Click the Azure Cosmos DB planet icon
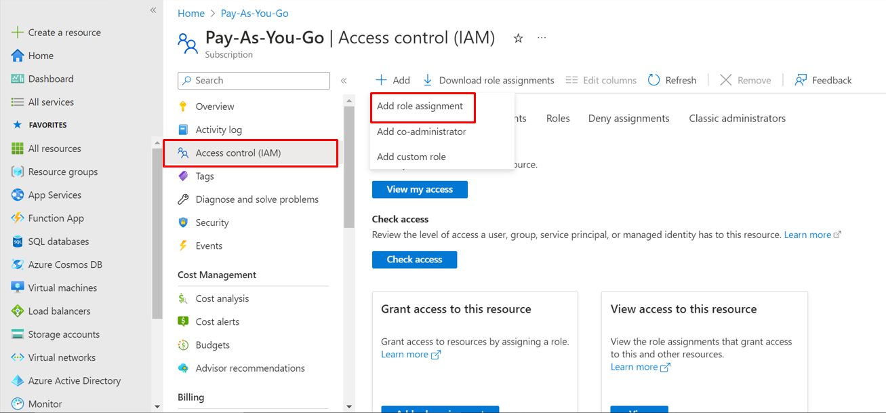The height and width of the screenshot is (413, 886). tap(18, 264)
